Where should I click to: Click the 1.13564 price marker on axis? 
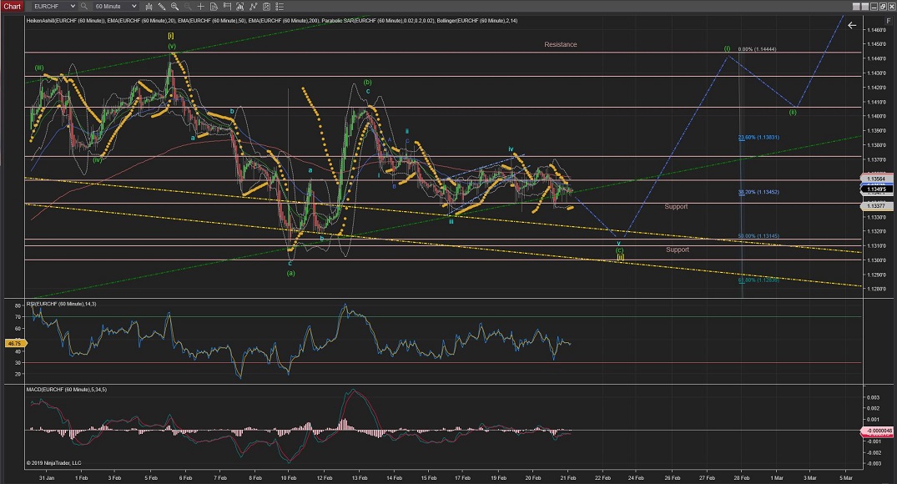click(x=876, y=178)
